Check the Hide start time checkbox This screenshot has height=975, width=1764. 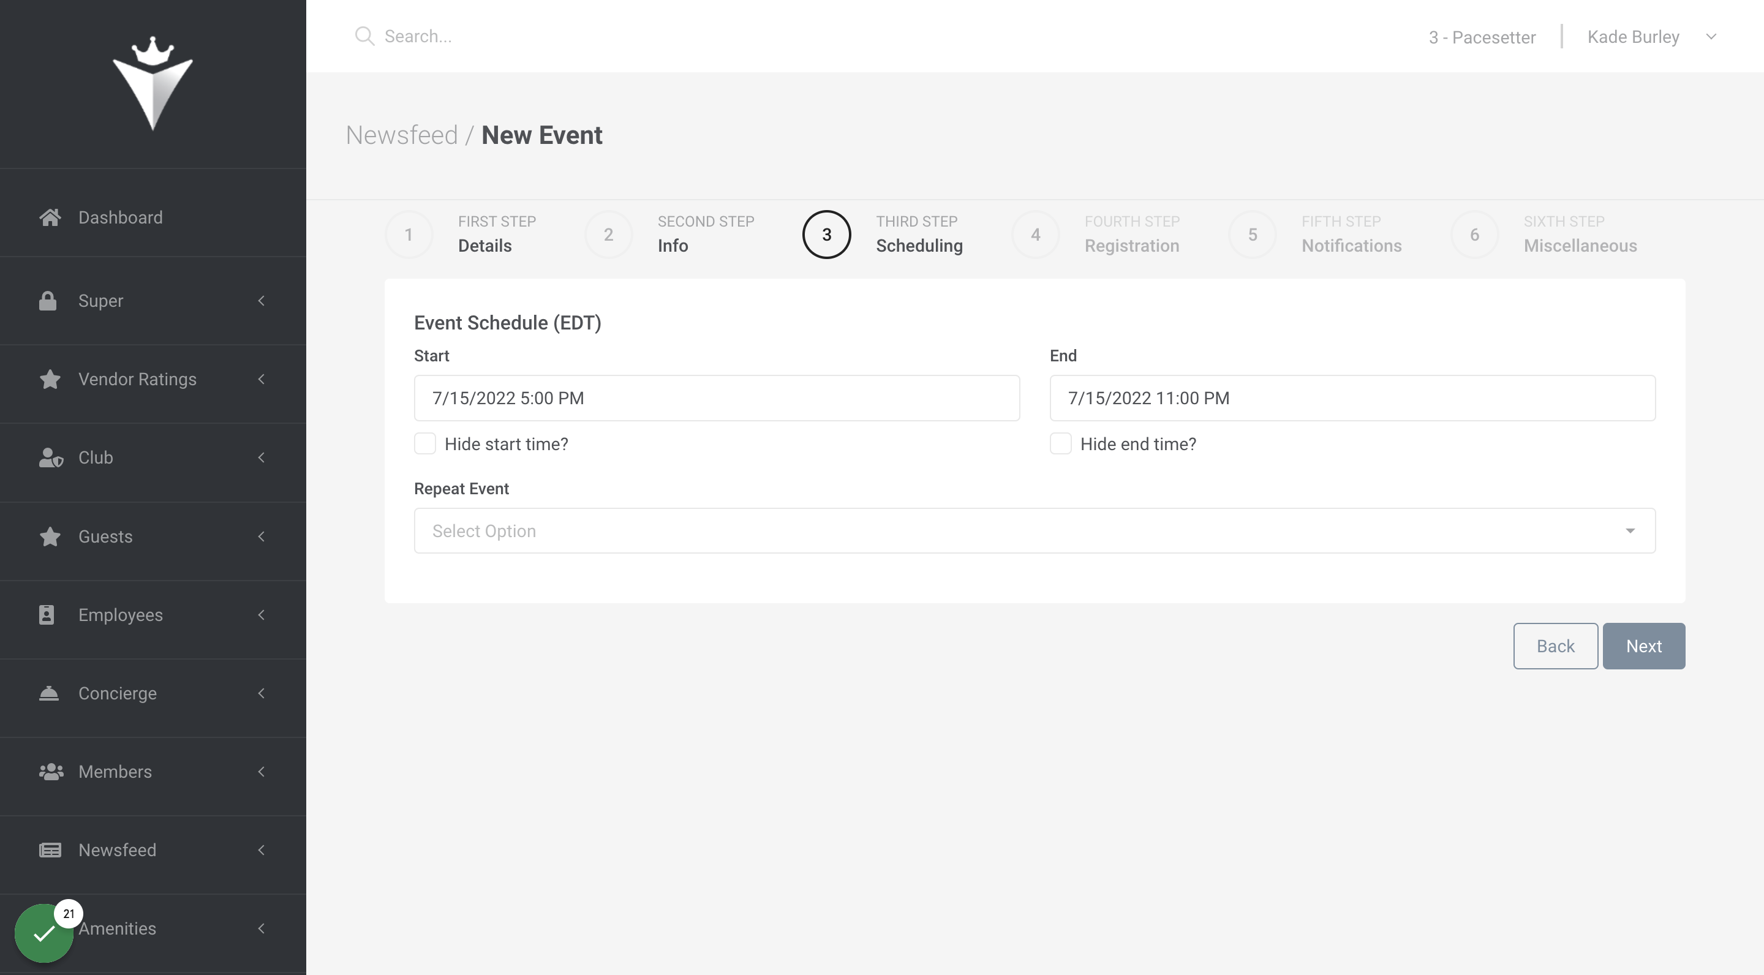[x=424, y=443]
